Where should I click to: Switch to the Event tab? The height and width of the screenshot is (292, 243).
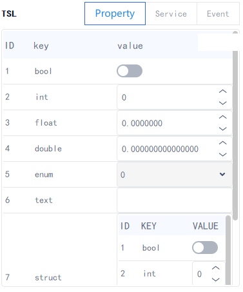pos(218,14)
